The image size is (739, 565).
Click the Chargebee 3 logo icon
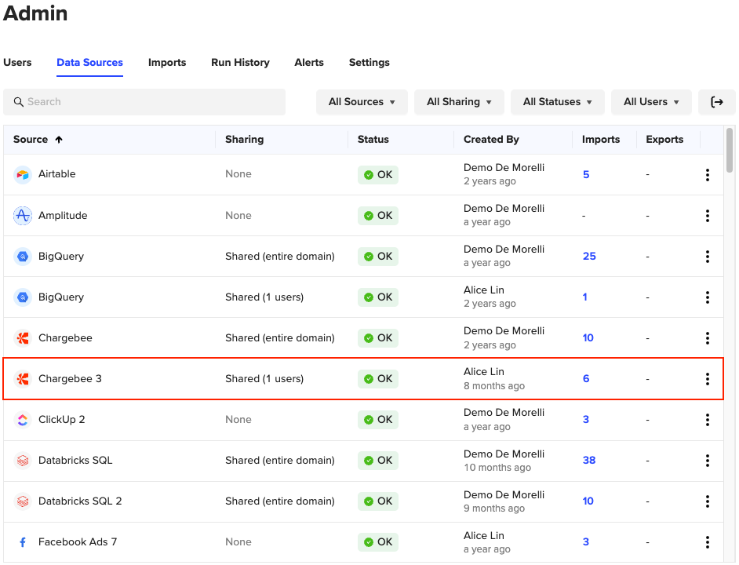(x=22, y=379)
